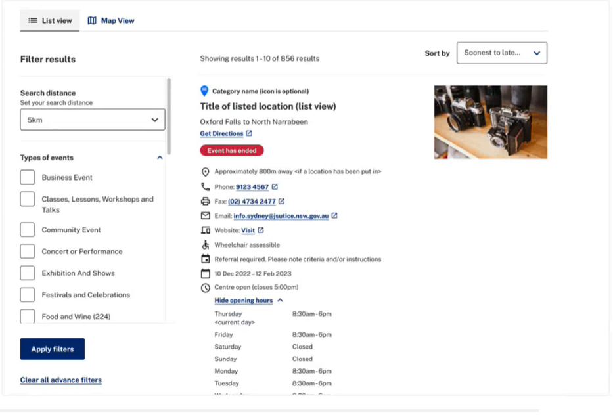Image resolution: width=613 pixels, height=415 pixels.
Task: Click external icon after 9123 4567
Action: (x=275, y=186)
